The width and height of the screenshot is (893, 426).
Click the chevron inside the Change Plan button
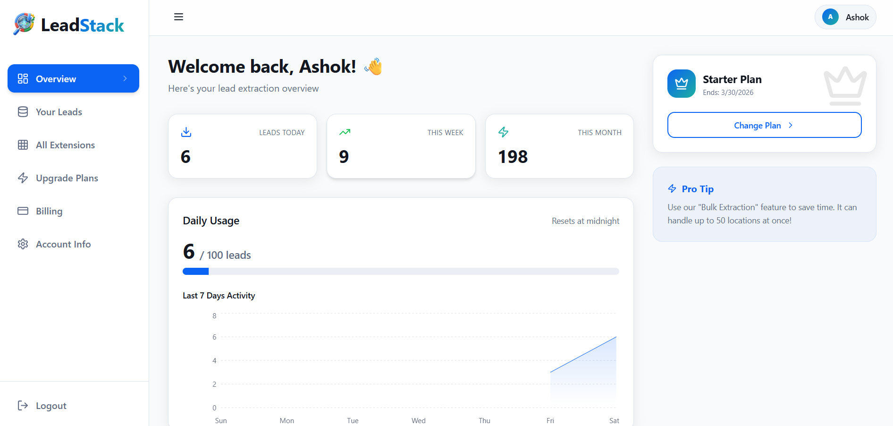(790, 125)
